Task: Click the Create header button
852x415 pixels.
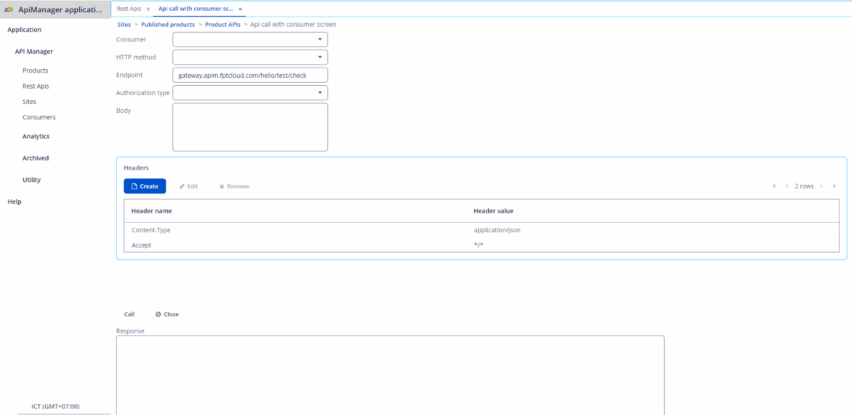Action: [x=145, y=186]
